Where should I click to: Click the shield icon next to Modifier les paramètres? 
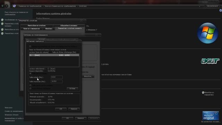tap(203, 93)
